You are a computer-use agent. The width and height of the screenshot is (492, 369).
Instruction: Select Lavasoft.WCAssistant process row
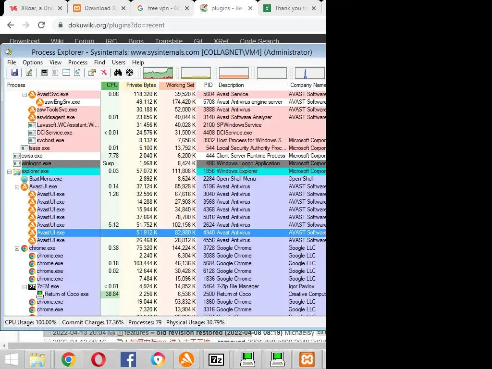pyautogui.click(x=165, y=125)
